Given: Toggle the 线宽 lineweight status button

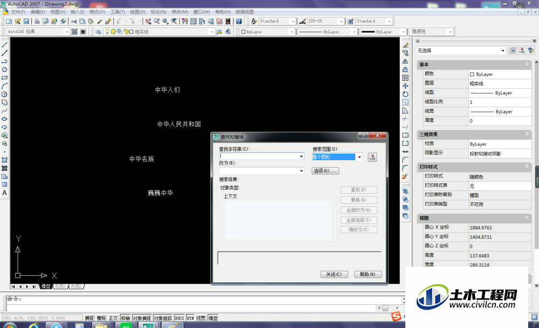Looking at the screenshot, I should point(201,318).
